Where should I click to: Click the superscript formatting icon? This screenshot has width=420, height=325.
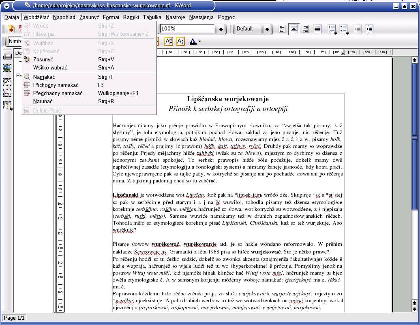coord(169,41)
